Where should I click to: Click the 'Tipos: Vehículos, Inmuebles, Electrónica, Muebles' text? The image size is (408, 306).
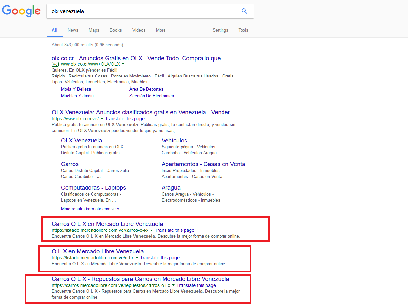[x=100, y=82]
